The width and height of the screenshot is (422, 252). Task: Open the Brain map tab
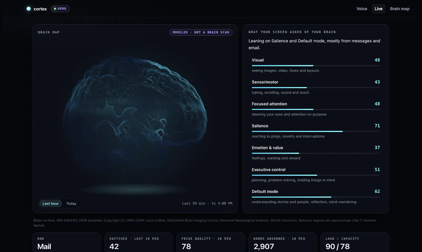(400, 9)
